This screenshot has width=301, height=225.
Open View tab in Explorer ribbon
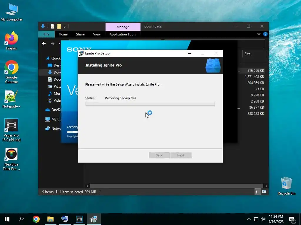coord(97,34)
